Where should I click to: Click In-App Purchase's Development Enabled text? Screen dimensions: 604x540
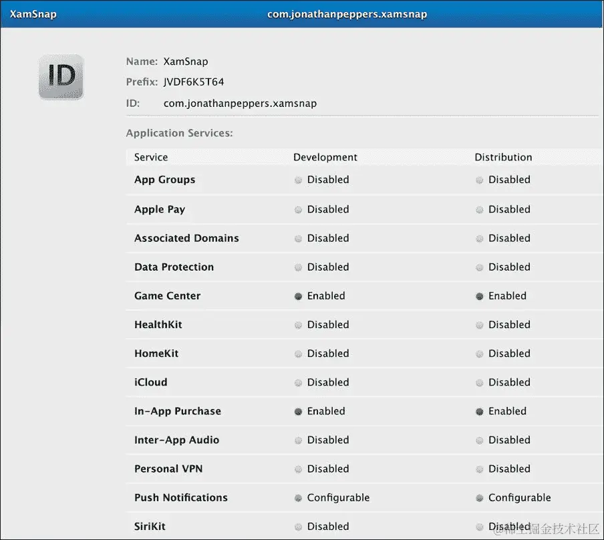tap(326, 411)
